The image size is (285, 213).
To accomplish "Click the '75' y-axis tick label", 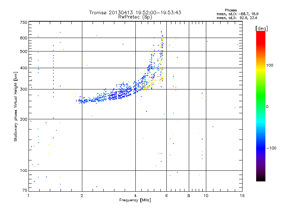I will 25,190.
